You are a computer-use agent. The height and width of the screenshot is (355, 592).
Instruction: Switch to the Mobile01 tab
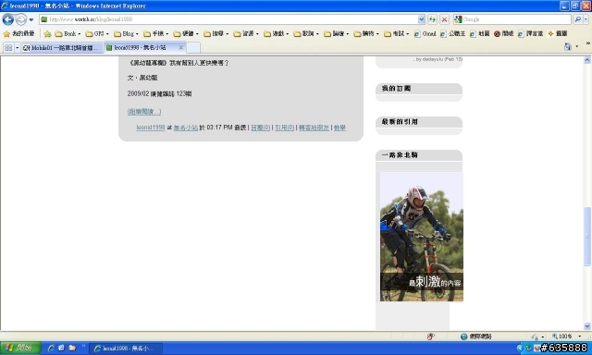pyautogui.click(x=62, y=47)
